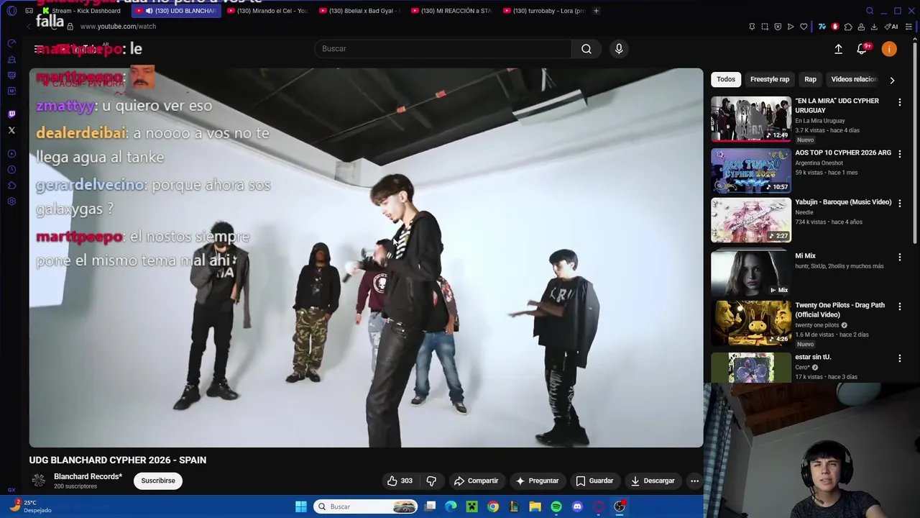Open the Yabujin - Baroque video thumbnail

[x=751, y=220]
